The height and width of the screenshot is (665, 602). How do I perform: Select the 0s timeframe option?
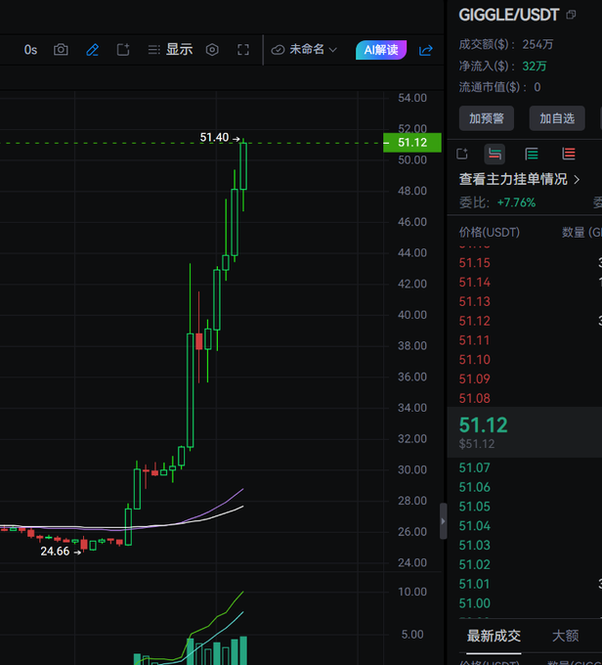click(30, 50)
